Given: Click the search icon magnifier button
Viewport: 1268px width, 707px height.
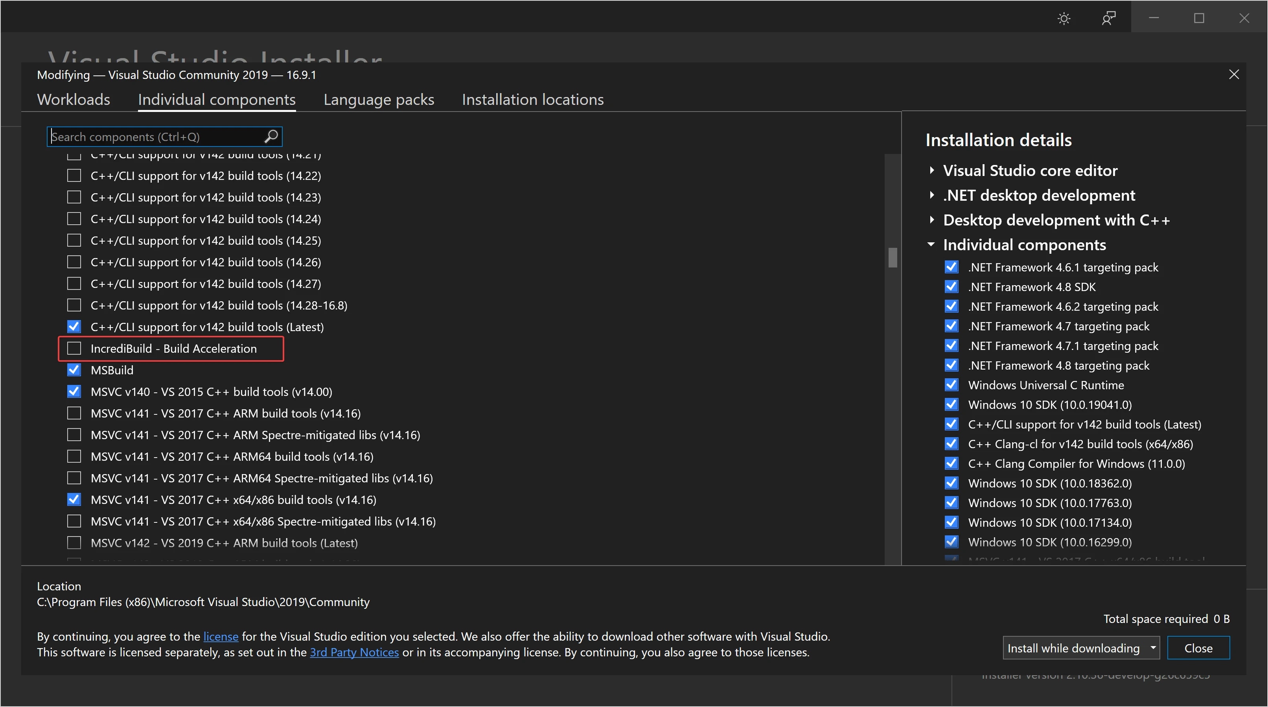Looking at the screenshot, I should pos(271,137).
